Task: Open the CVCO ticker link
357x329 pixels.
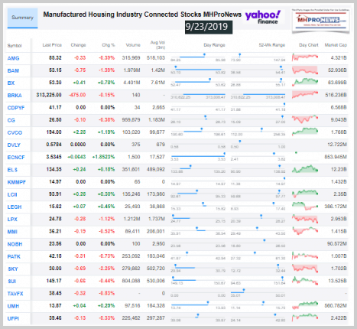Action: 15,132
